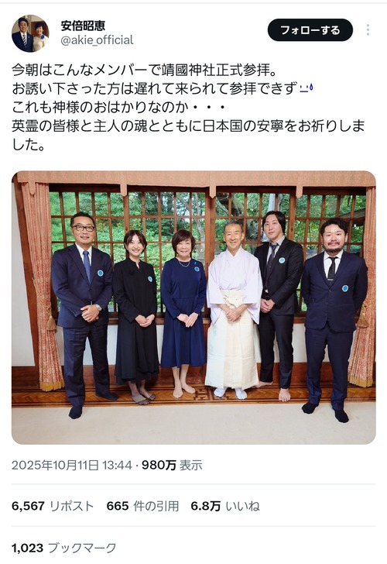
Task: Click the bearded man at photo's right edge
Action: (334, 320)
